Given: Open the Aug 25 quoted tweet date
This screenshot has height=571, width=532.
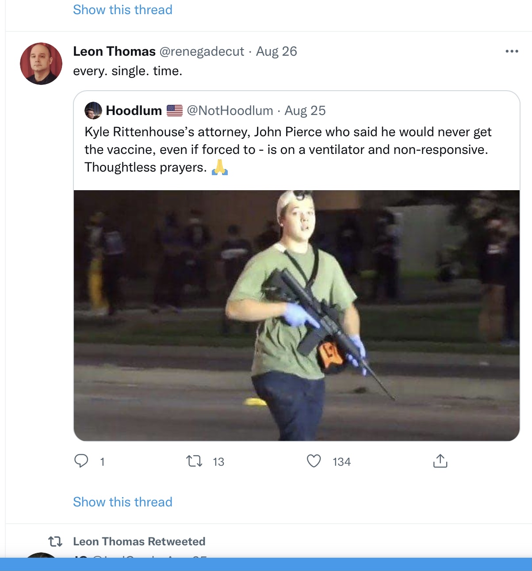Looking at the screenshot, I should pos(305,111).
